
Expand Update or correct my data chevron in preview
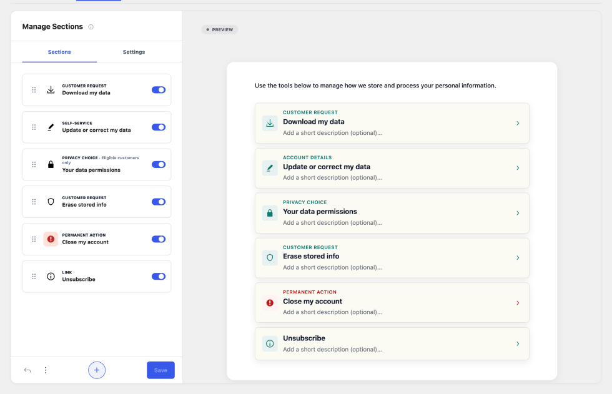518,168
